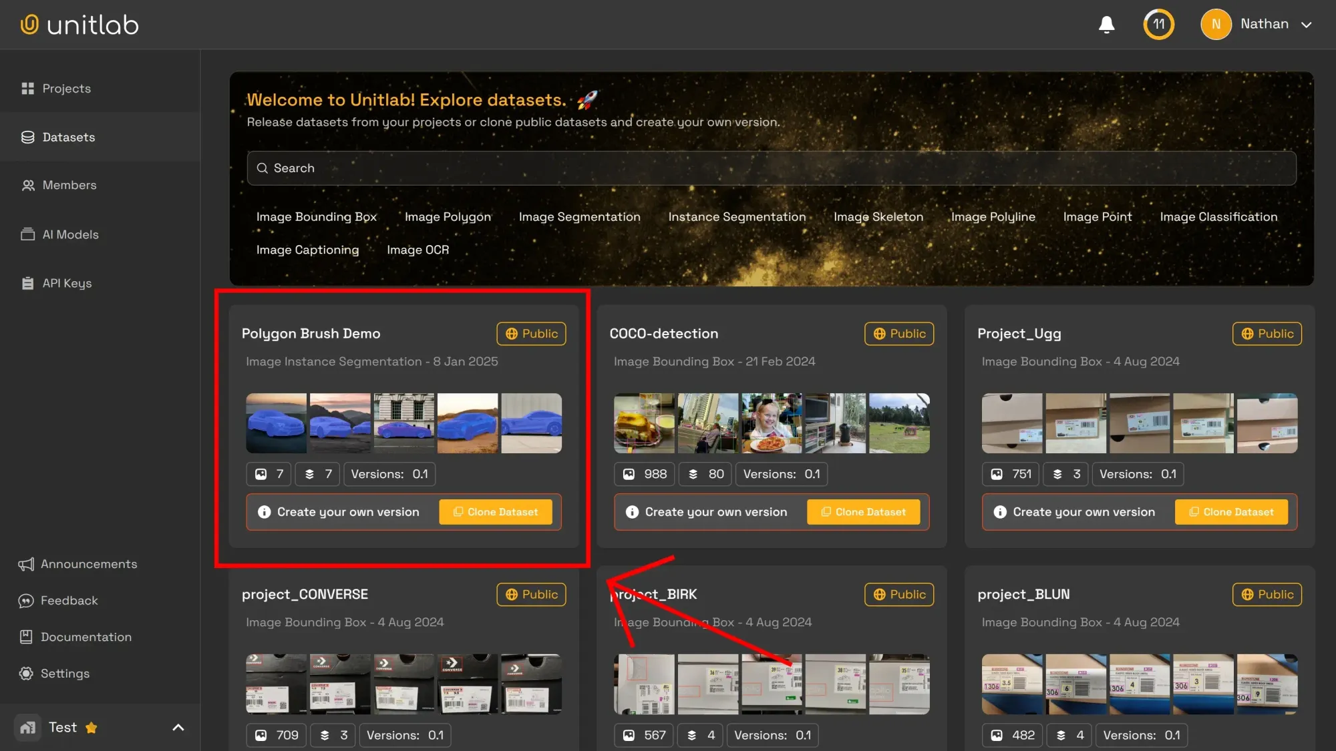Click the info icon on the COCO-detection card

(631, 512)
